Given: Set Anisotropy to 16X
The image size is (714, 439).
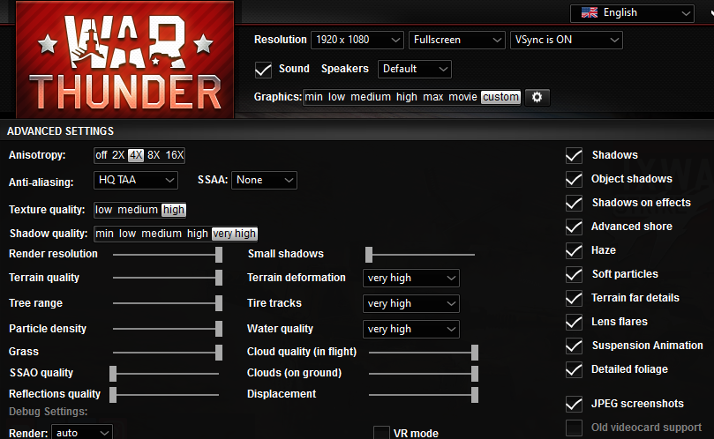Looking at the screenshot, I should (175, 155).
